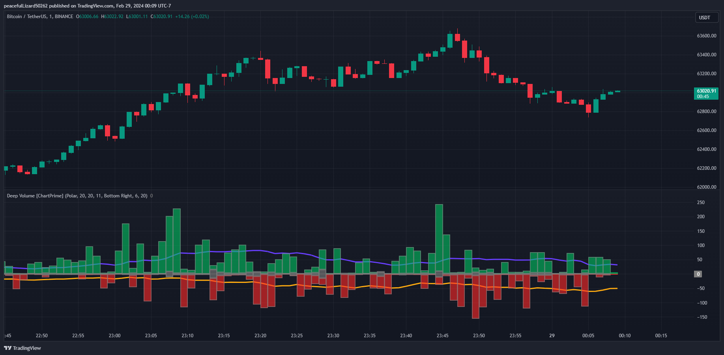
Task: Click the +14.26 (+0.02%) change value
Action: pyautogui.click(x=192, y=17)
